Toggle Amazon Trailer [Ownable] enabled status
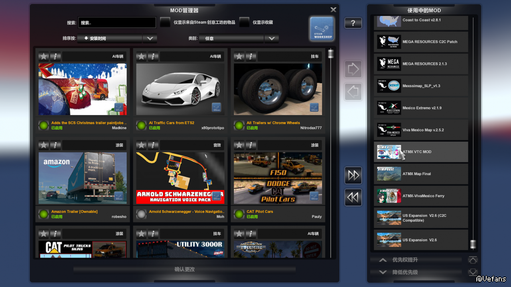 pos(43,214)
